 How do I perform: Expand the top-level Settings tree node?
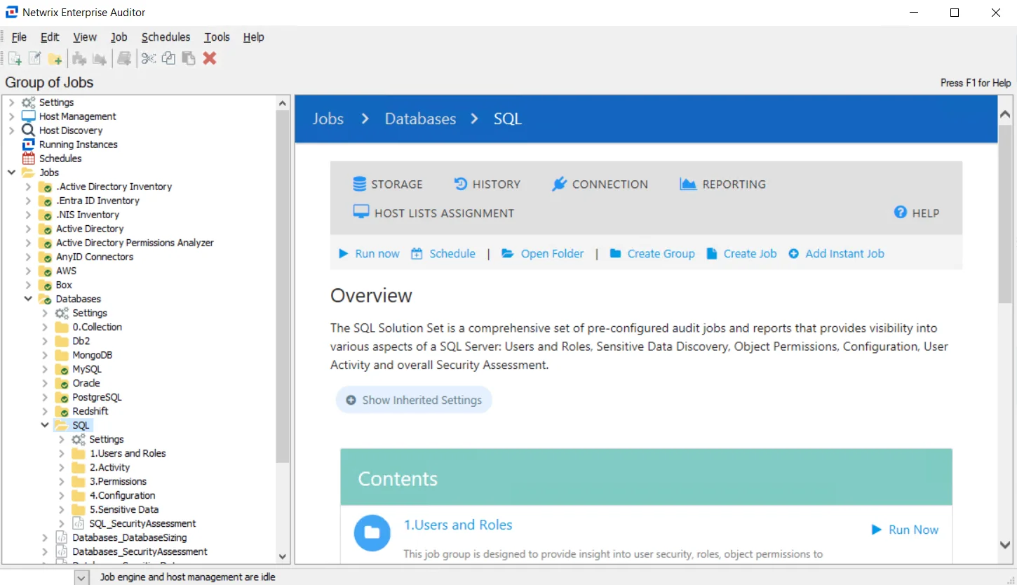pos(11,102)
